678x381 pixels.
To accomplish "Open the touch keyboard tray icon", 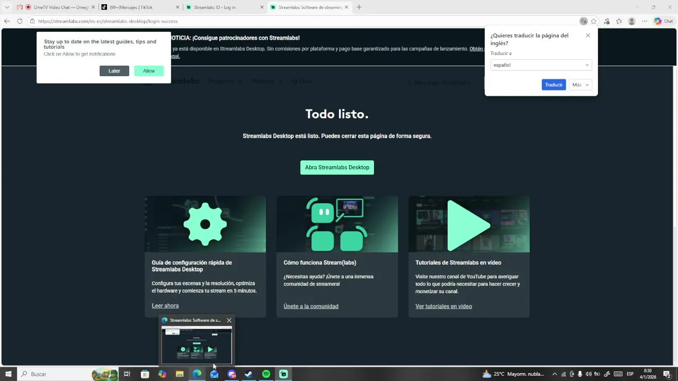I will [x=618, y=374].
